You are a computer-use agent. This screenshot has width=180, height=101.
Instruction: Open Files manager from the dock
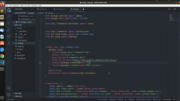2,24
